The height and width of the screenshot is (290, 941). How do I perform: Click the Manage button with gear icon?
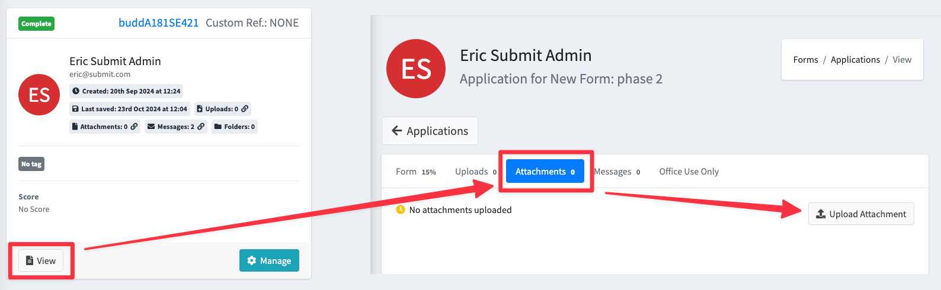269,260
